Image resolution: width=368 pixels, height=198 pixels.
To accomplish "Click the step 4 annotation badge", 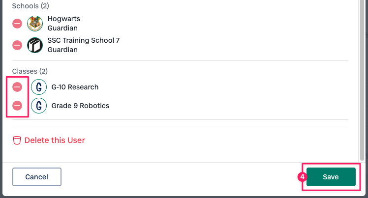I will [x=303, y=176].
